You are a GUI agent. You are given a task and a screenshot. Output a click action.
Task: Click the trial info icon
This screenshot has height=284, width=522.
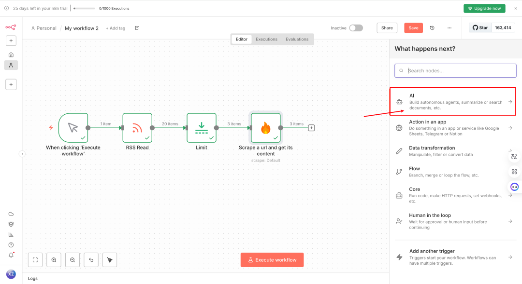pyautogui.click(x=7, y=8)
